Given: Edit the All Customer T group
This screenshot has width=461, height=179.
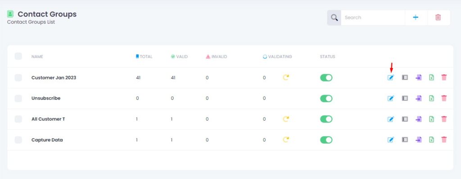Looking at the screenshot, I should pyautogui.click(x=390, y=119).
